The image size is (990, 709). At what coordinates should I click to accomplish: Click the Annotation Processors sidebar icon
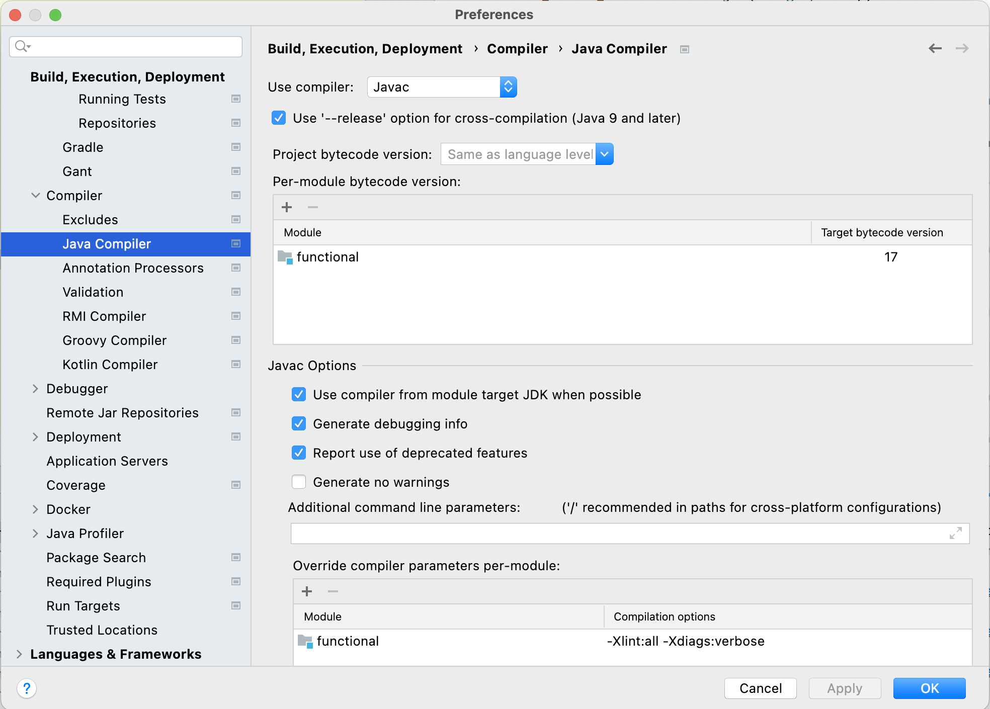click(x=235, y=268)
